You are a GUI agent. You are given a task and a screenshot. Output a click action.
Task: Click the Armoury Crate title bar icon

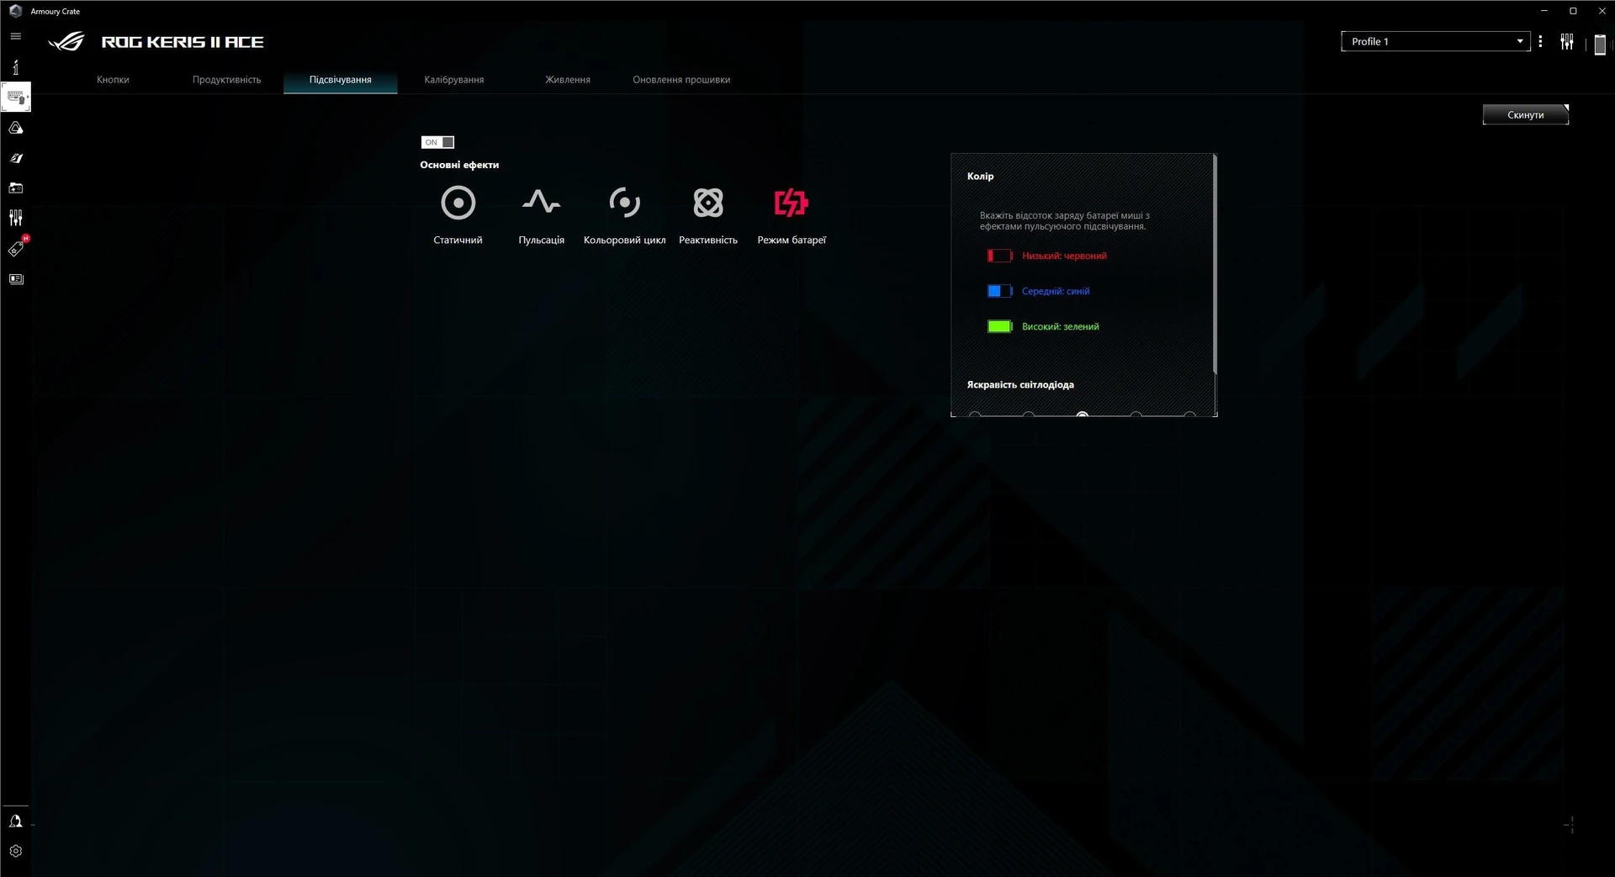coord(15,11)
